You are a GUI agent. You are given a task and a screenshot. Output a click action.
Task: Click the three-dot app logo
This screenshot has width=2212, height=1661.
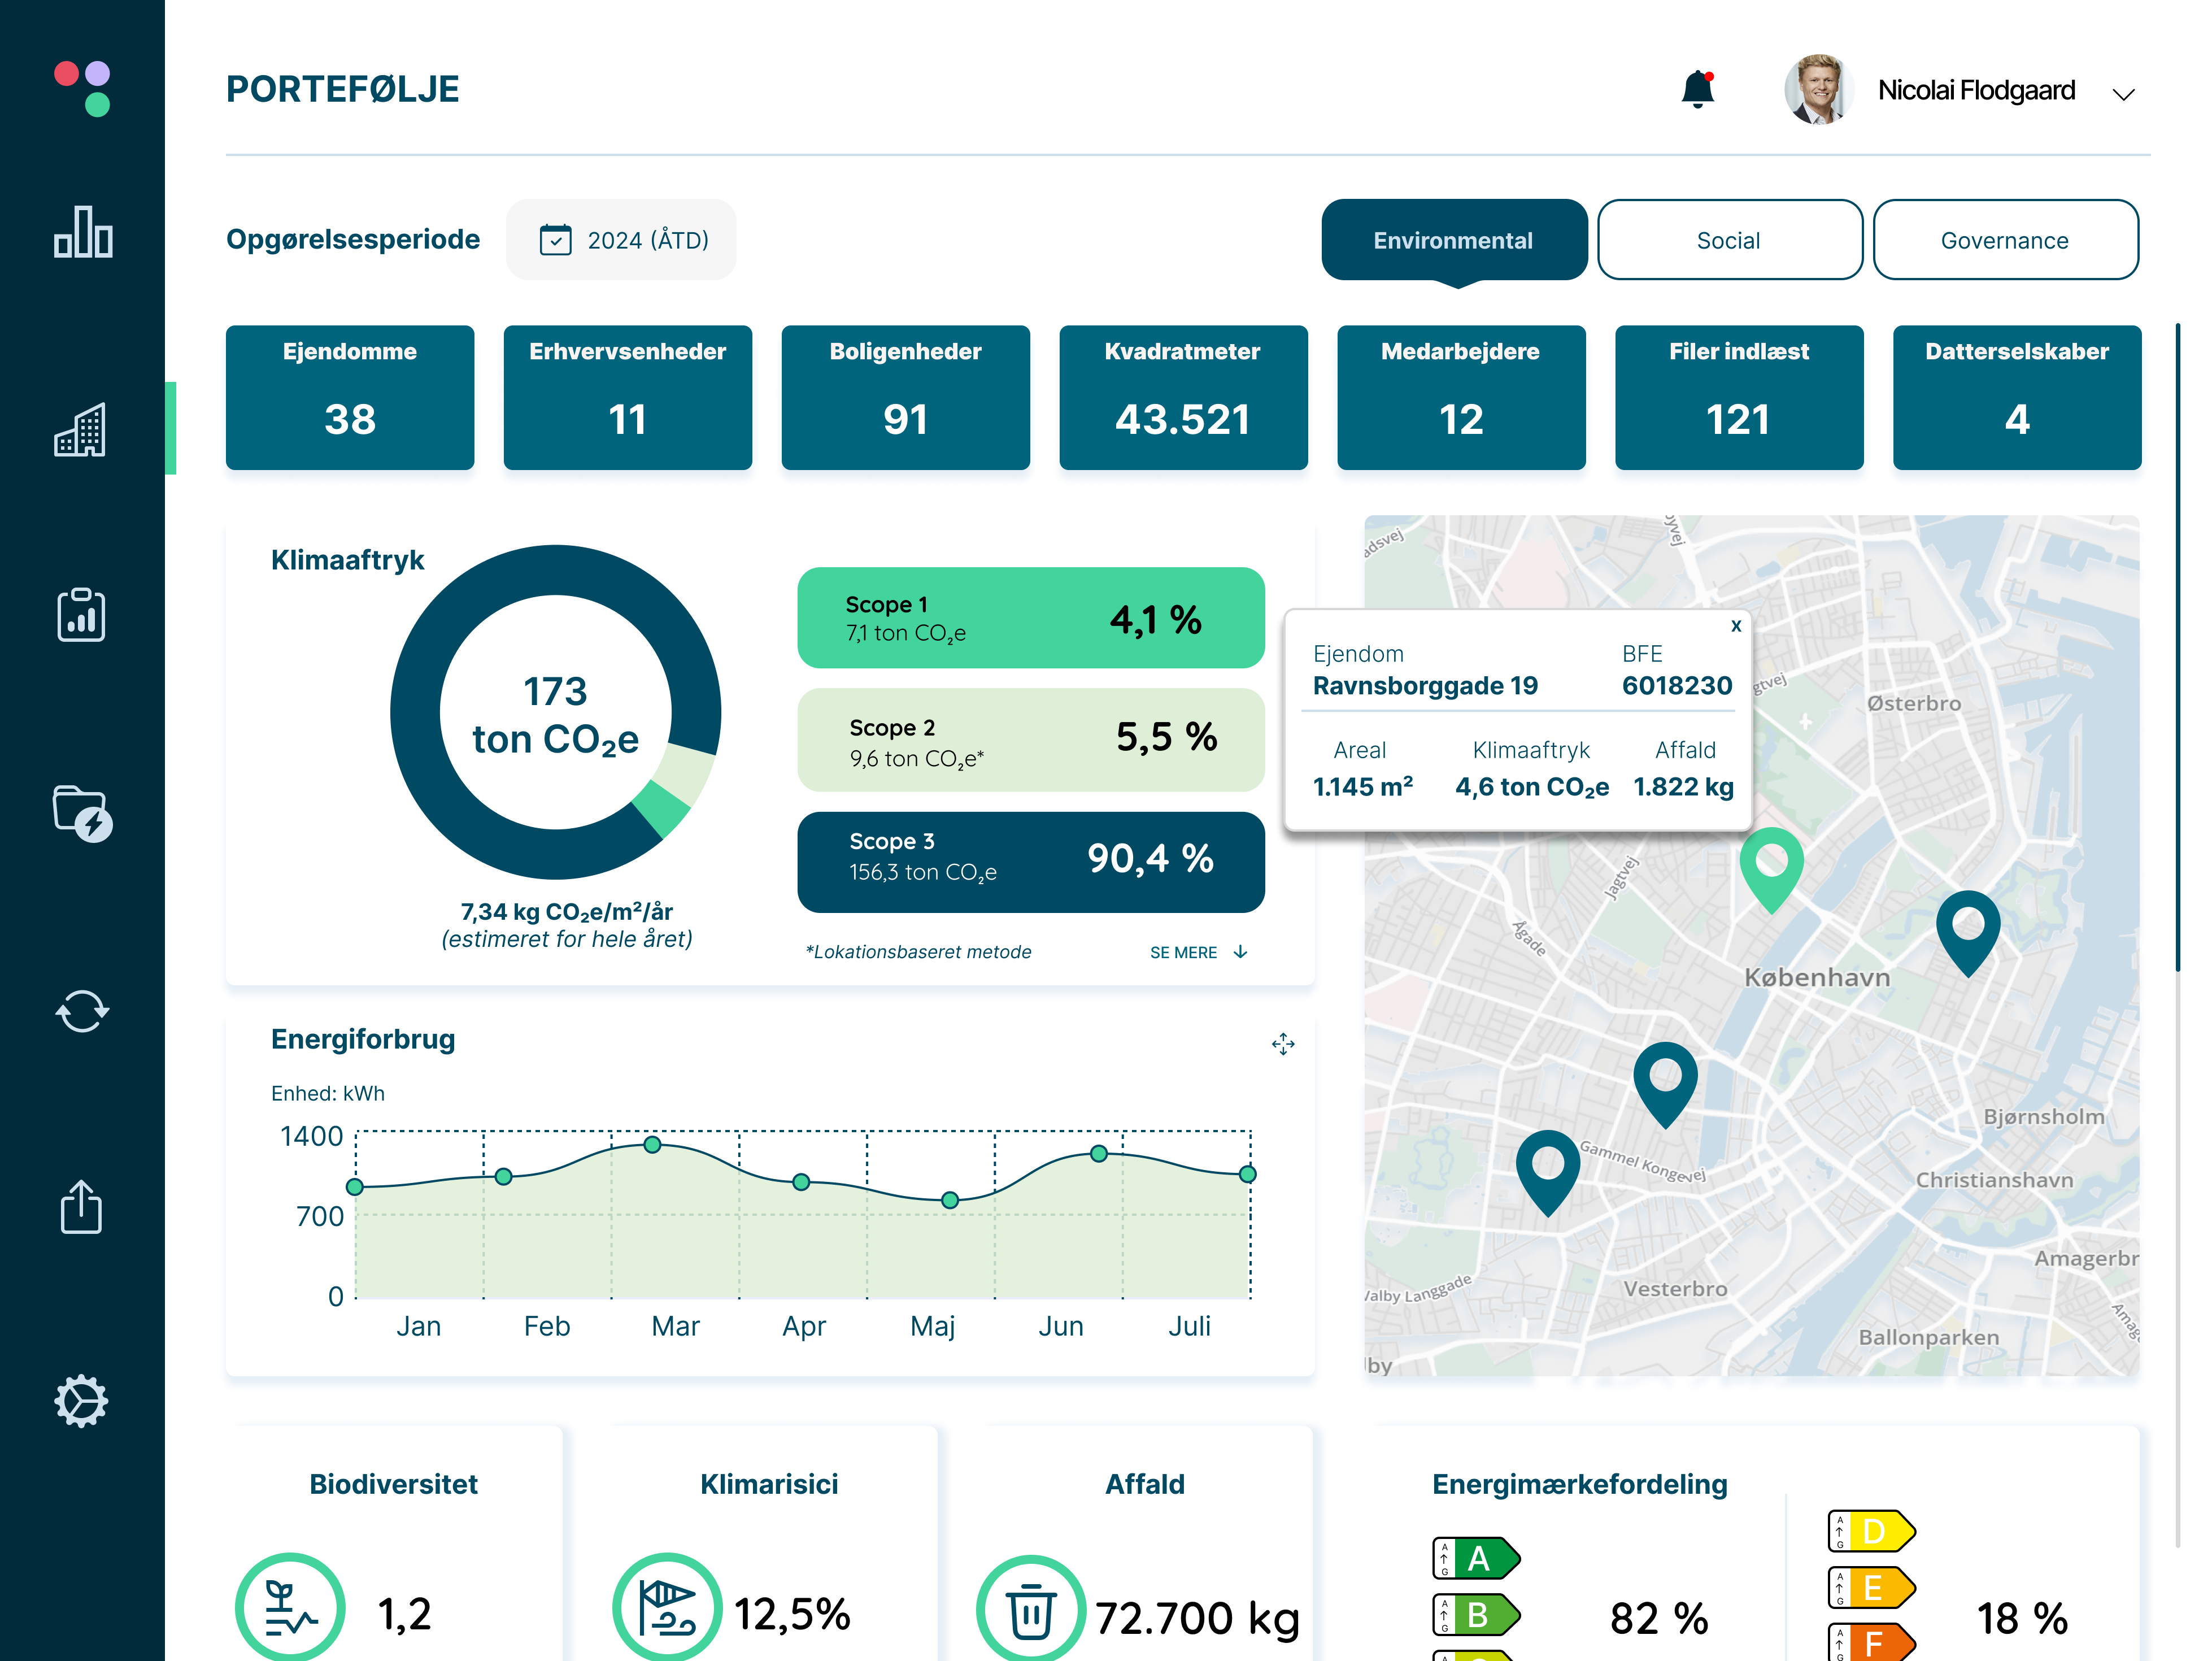pyautogui.click(x=82, y=89)
